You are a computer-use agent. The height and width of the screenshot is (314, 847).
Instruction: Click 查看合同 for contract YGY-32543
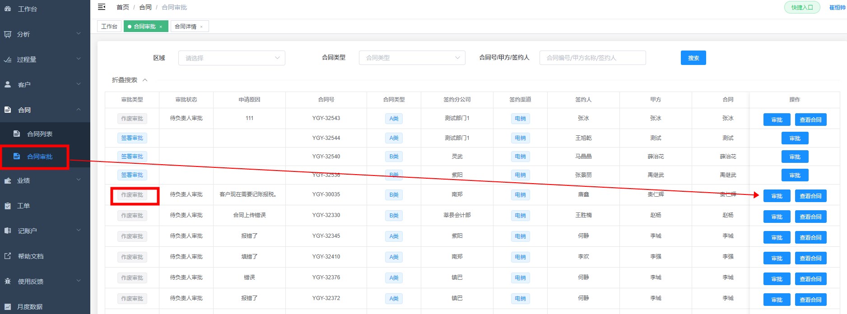(810, 120)
